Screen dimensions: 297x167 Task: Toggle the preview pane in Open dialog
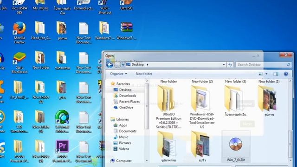[x=276, y=74]
